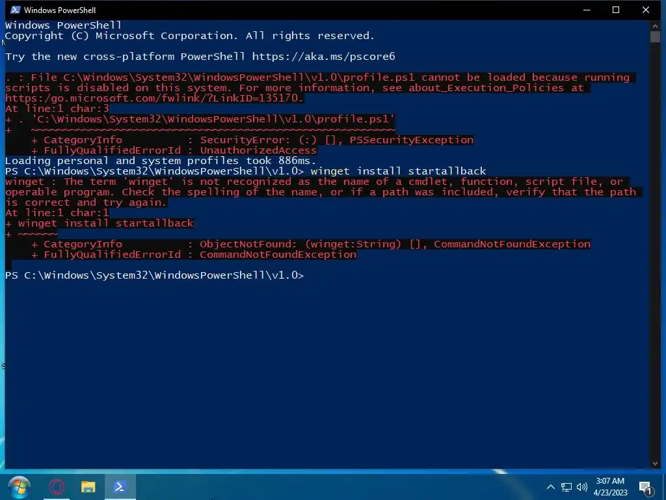Click the 'CommandNotFoundException' FullyQualifiedErrorId value
The width and height of the screenshot is (666, 500).
coord(278,255)
